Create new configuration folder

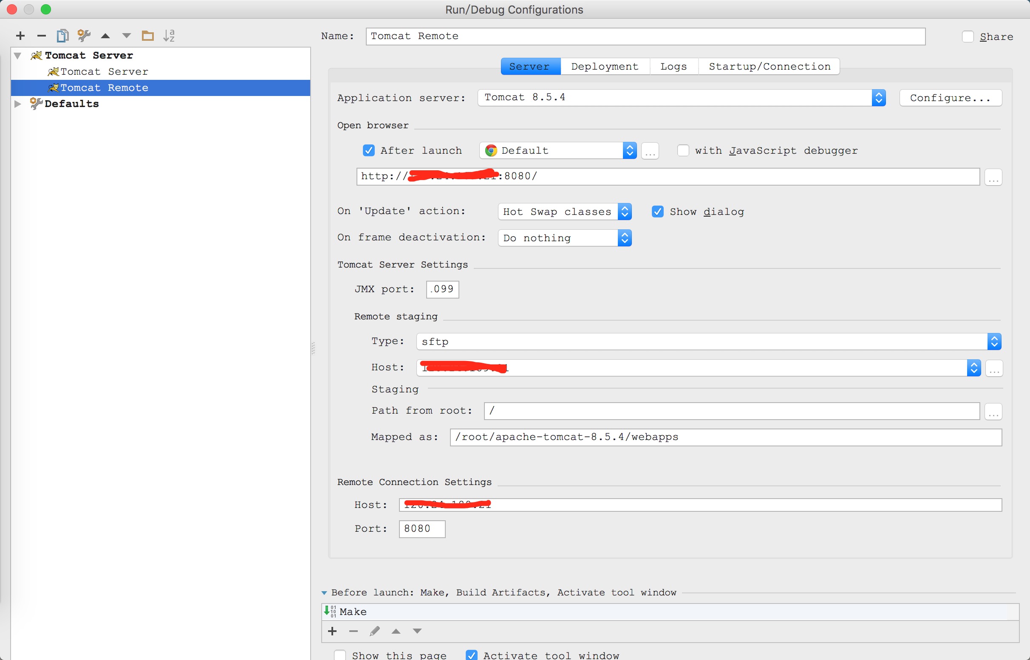pyautogui.click(x=148, y=36)
